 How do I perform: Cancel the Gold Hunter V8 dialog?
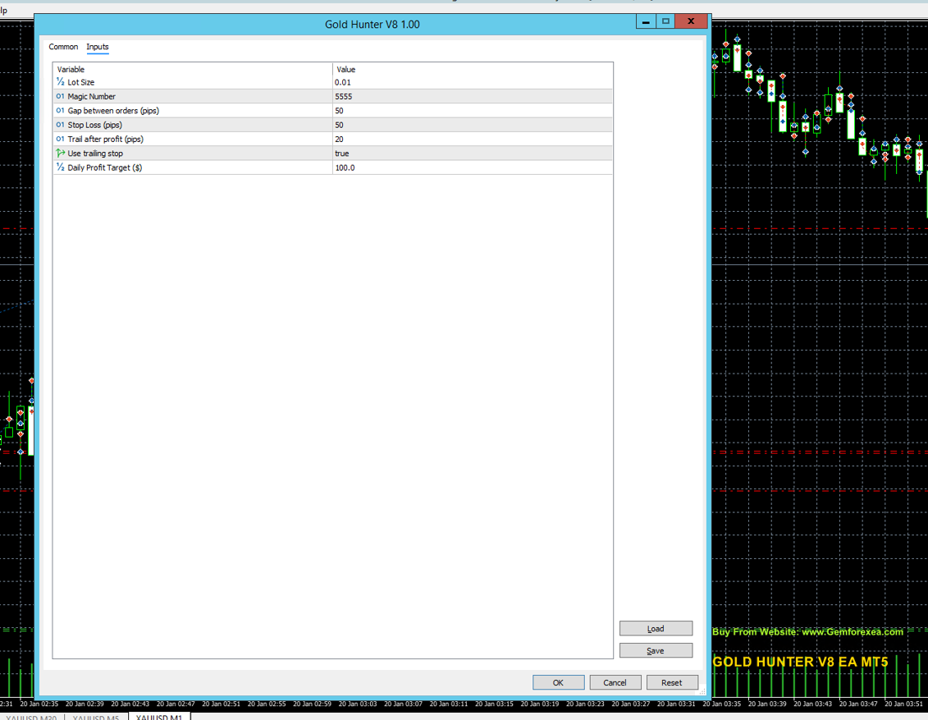pyautogui.click(x=615, y=682)
